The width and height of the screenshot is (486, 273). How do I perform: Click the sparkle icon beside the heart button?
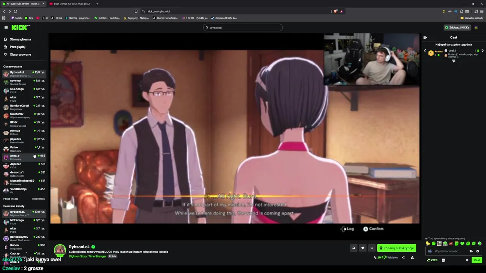pyautogui.click(x=372, y=248)
